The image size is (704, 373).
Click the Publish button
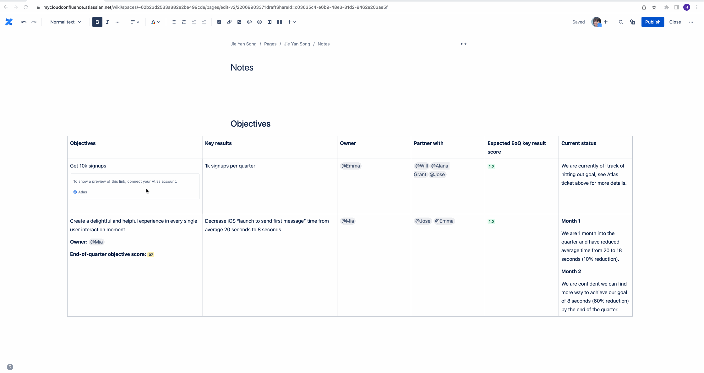pos(652,22)
